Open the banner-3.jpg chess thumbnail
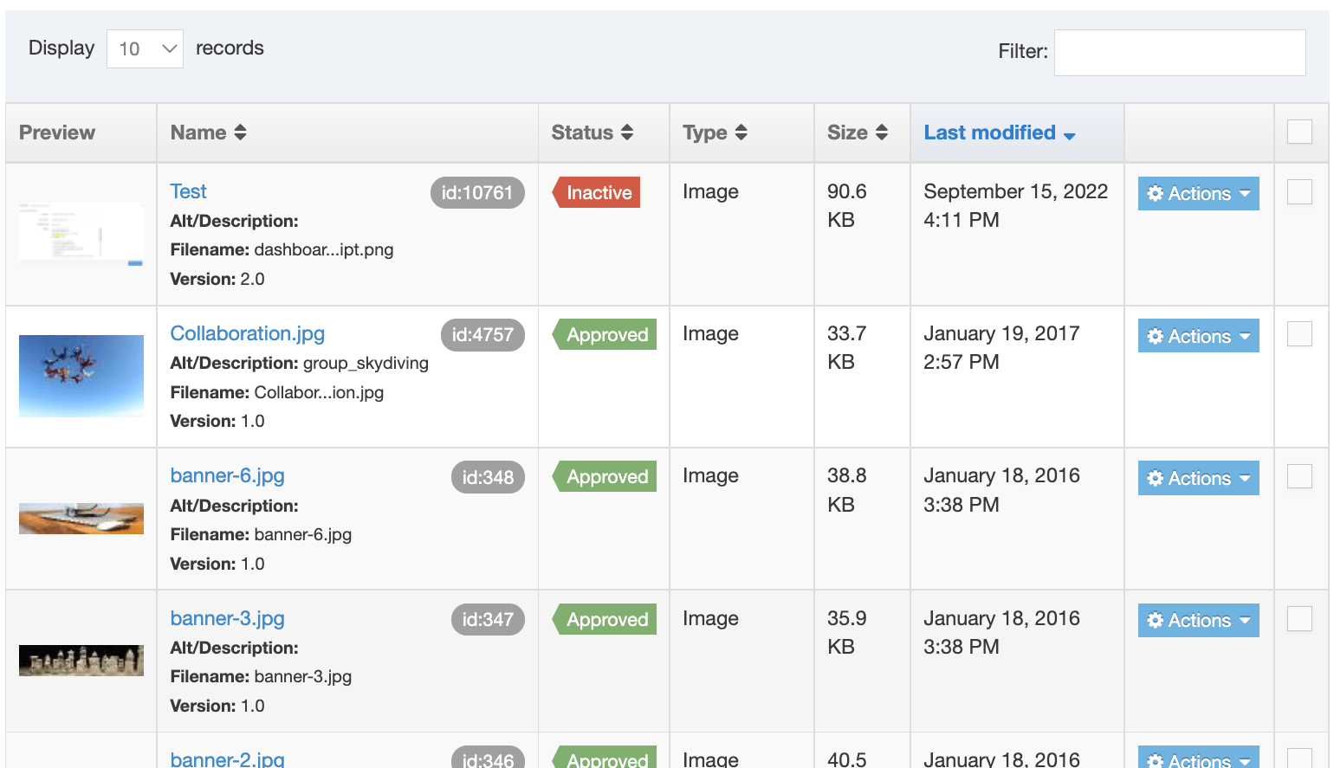This screenshot has width=1334, height=768. (81, 661)
